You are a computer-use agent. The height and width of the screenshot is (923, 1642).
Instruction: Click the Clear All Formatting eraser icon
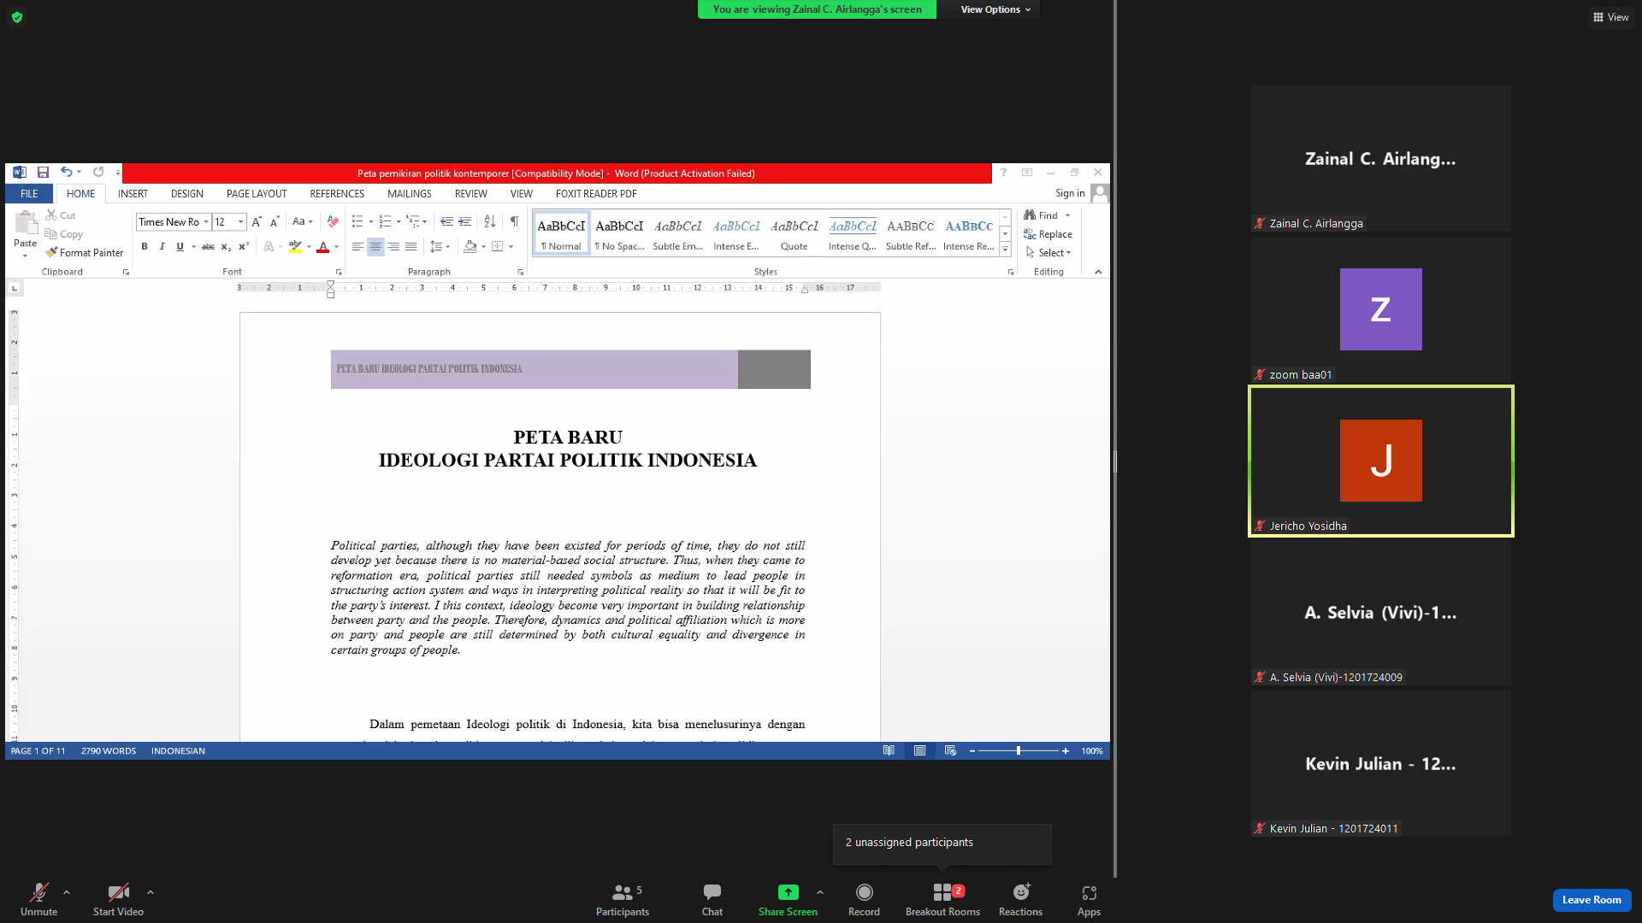(x=333, y=222)
